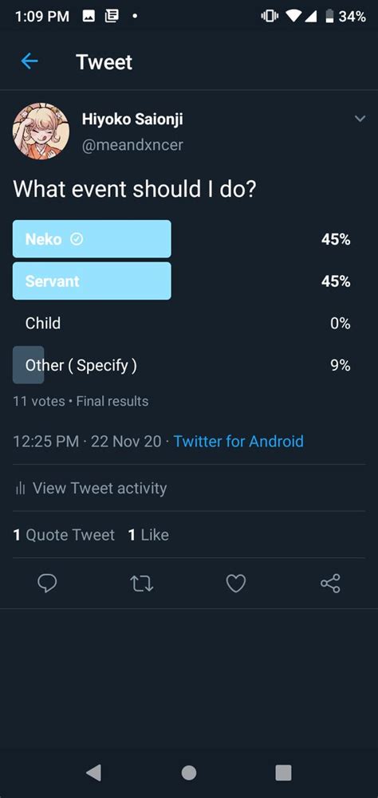Image resolution: width=378 pixels, height=798 pixels.
Task: Open the Twitter for Android link
Action: pos(238,441)
